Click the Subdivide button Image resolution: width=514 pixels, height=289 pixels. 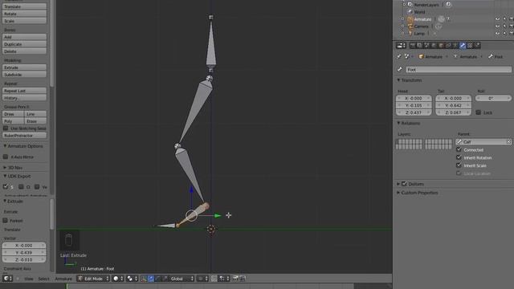click(x=24, y=75)
